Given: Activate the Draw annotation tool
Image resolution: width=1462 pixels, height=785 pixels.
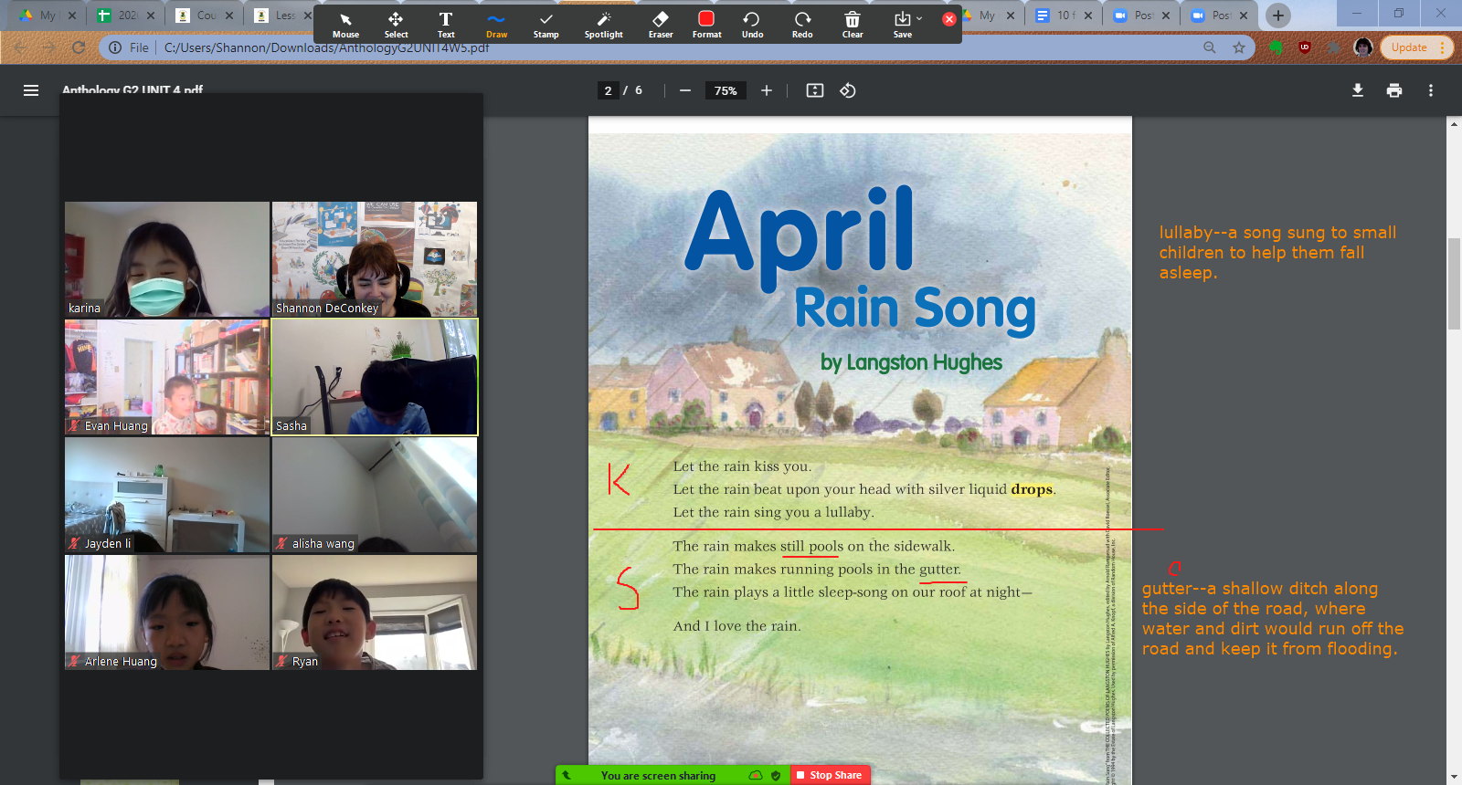Looking at the screenshot, I should pos(496,25).
